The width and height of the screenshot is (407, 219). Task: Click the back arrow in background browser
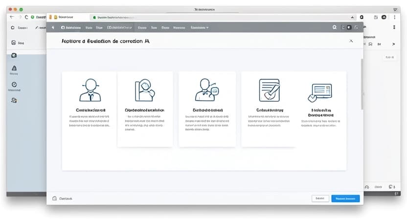pyautogui.click(x=12, y=17)
